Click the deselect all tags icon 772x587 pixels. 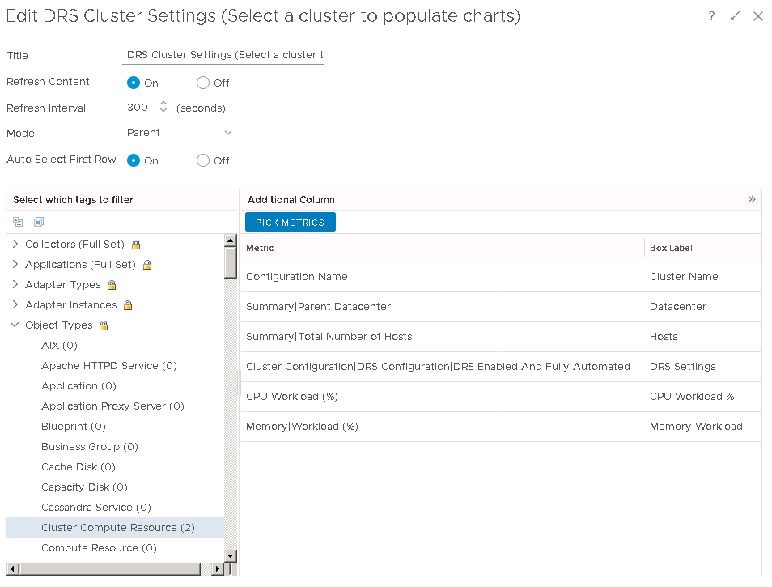click(x=38, y=222)
